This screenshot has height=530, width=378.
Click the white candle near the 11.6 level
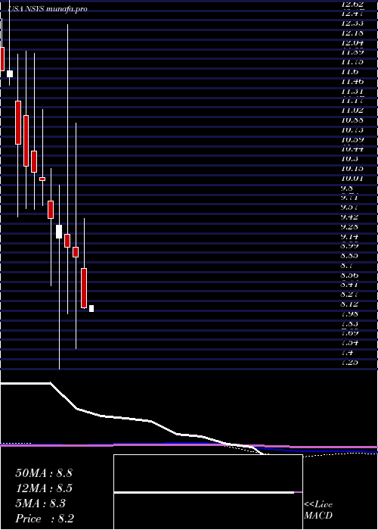[x=10, y=73]
